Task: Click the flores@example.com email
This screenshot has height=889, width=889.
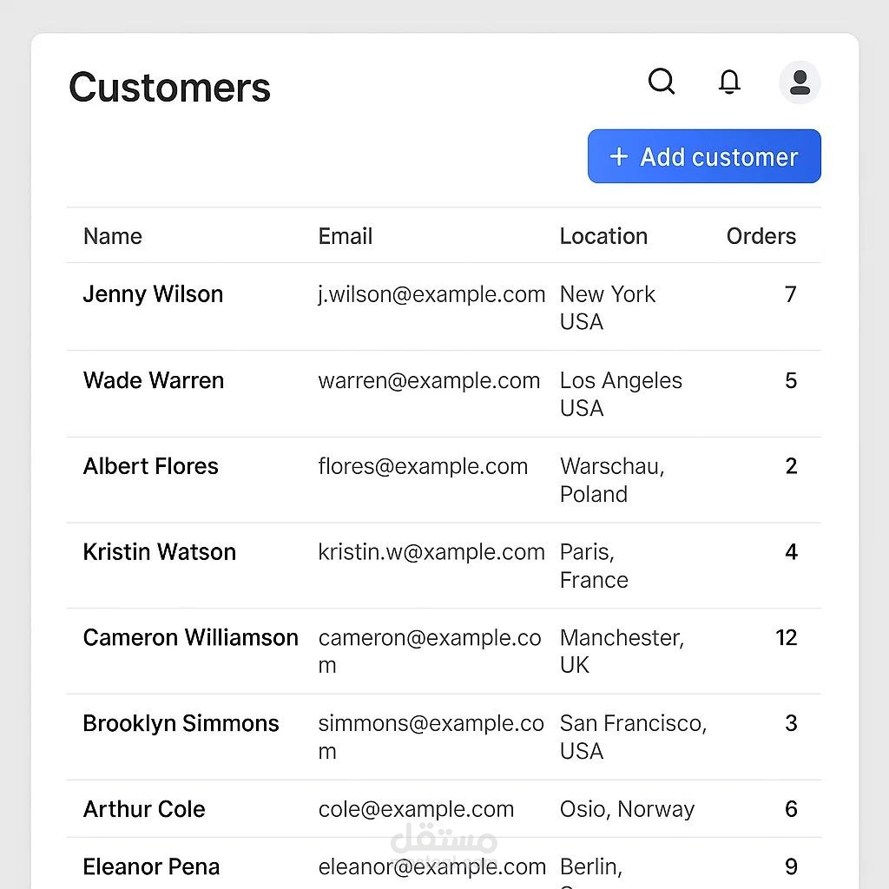Action: click(423, 466)
